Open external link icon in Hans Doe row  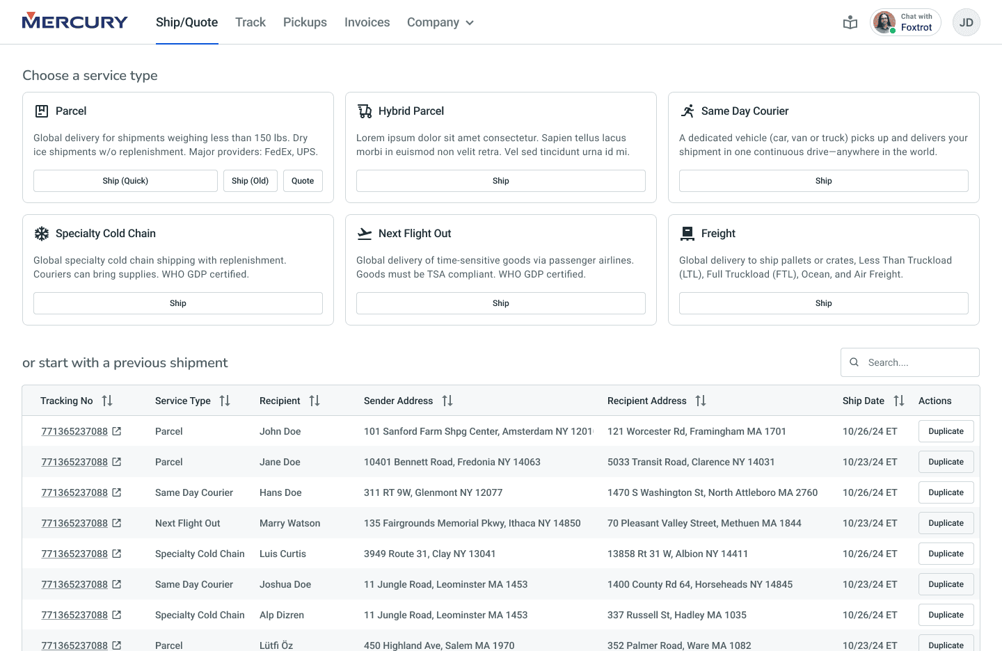tap(117, 492)
